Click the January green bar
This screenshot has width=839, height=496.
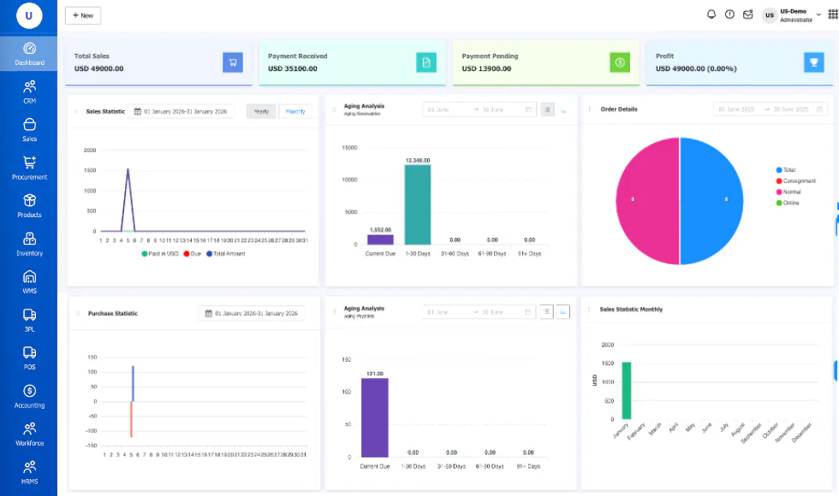pyautogui.click(x=626, y=391)
